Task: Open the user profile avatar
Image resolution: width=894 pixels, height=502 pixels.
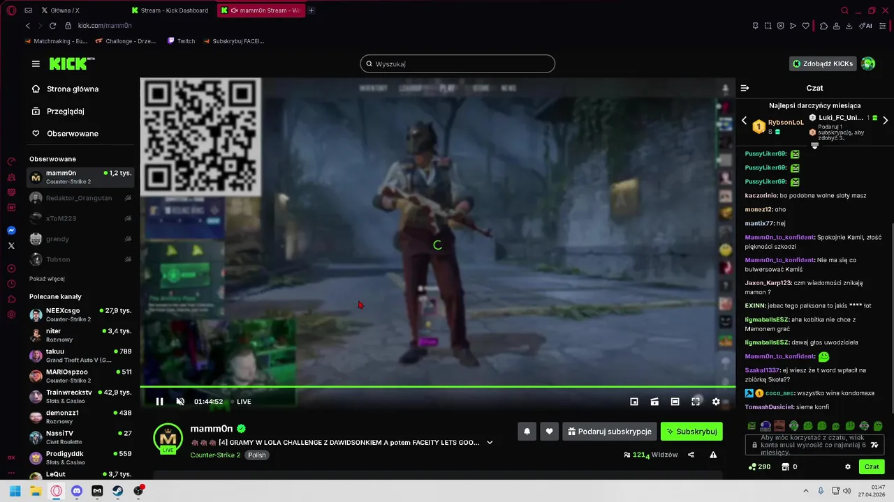Action: point(868,63)
